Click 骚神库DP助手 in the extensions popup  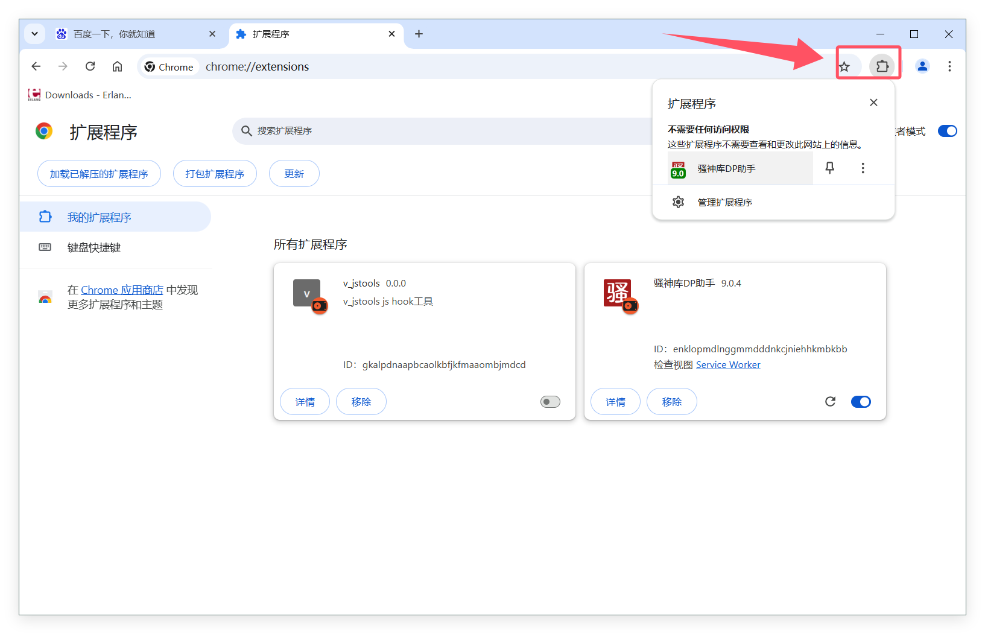pos(740,169)
